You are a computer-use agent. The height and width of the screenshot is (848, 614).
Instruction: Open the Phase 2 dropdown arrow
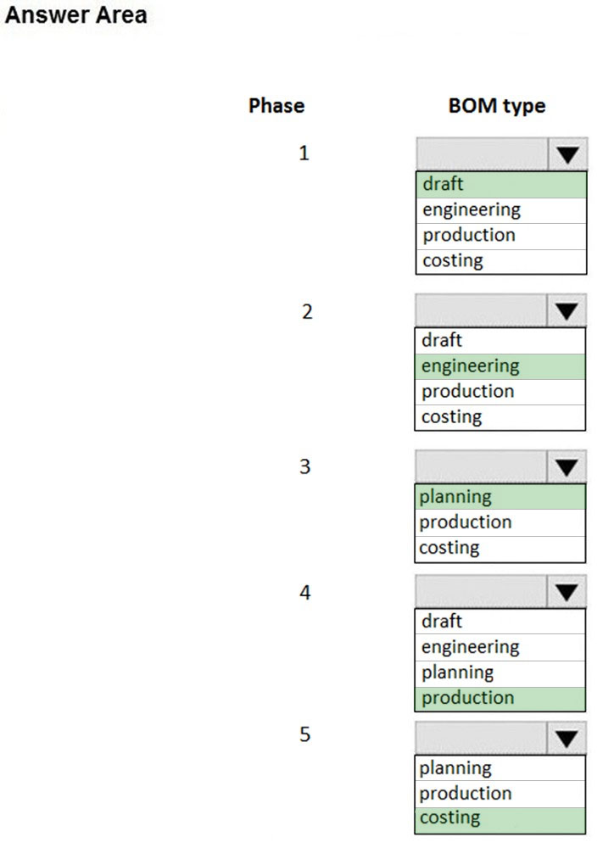pos(567,310)
